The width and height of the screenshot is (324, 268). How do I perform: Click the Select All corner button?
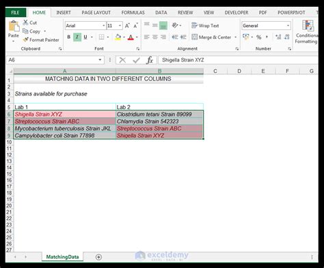pos(10,71)
